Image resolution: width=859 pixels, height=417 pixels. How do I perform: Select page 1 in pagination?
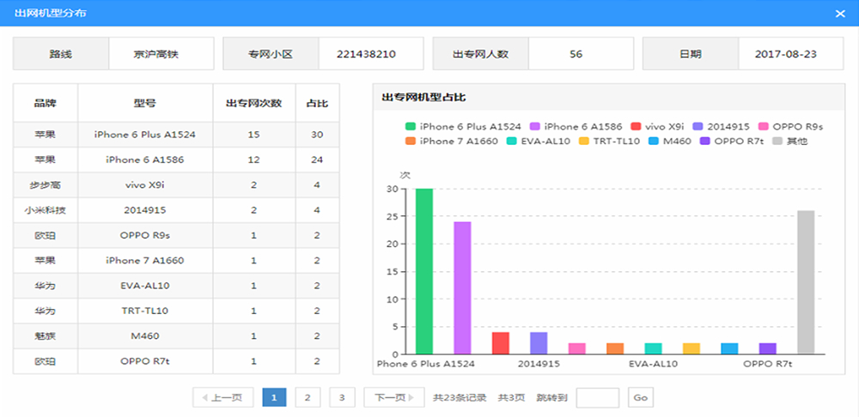pos(275,397)
